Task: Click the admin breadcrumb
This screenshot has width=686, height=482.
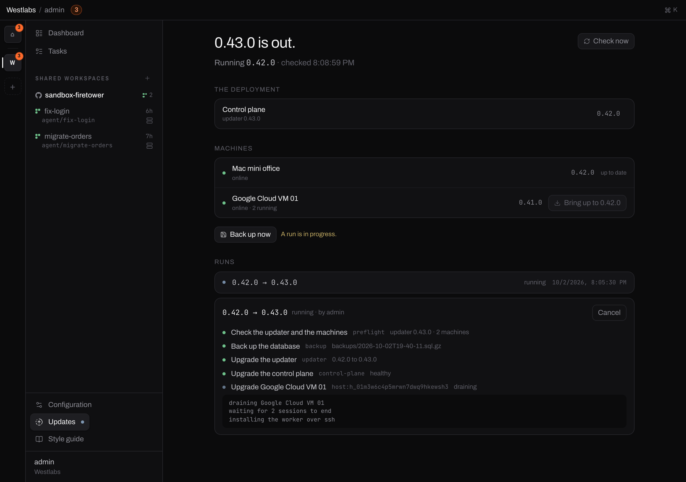Action: coord(54,10)
